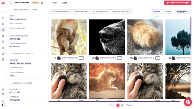Open the orange cat lying on ledge post
Image resolution: width=194 pixels, height=109 pixels.
[107, 81]
